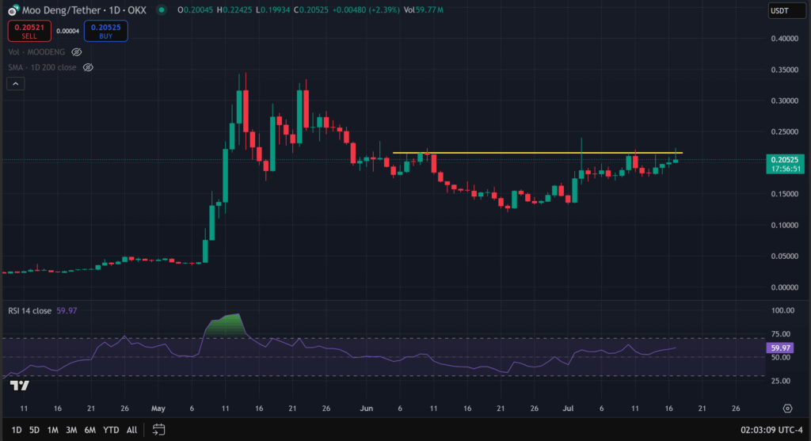Select YTD time range

click(x=112, y=430)
